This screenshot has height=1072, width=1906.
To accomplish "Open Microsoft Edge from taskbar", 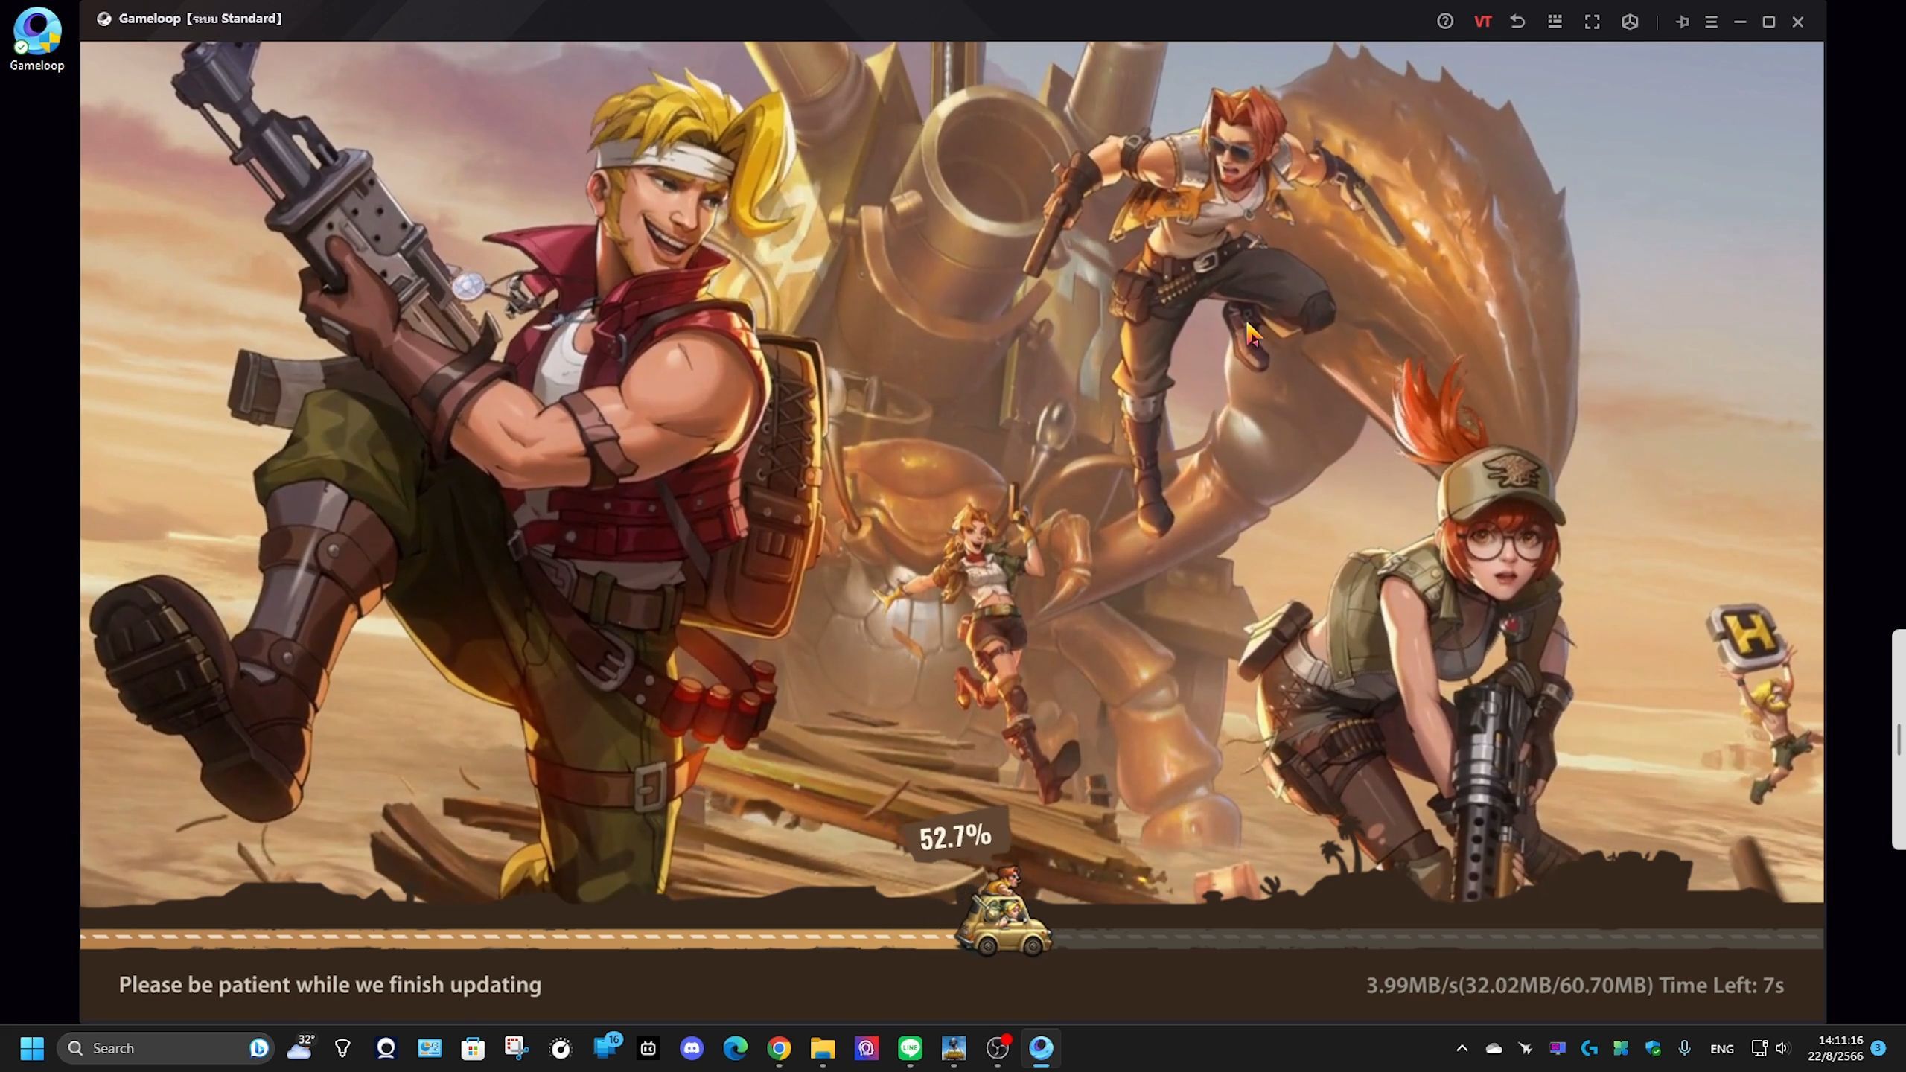I will pos(736,1048).
